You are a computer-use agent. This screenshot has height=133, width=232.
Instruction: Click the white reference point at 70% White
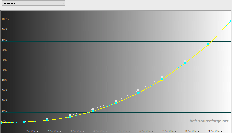(x=162, y=77)
